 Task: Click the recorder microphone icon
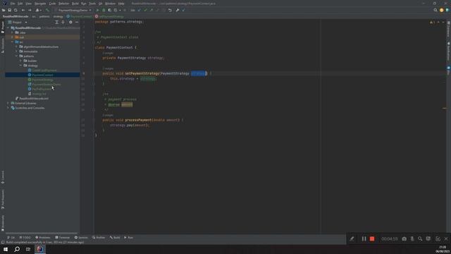(412, 238)
